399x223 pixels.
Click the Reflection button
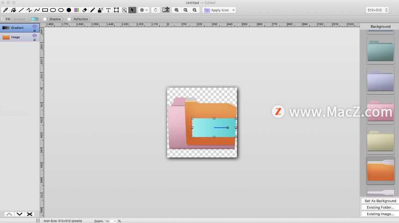[81, 19]
